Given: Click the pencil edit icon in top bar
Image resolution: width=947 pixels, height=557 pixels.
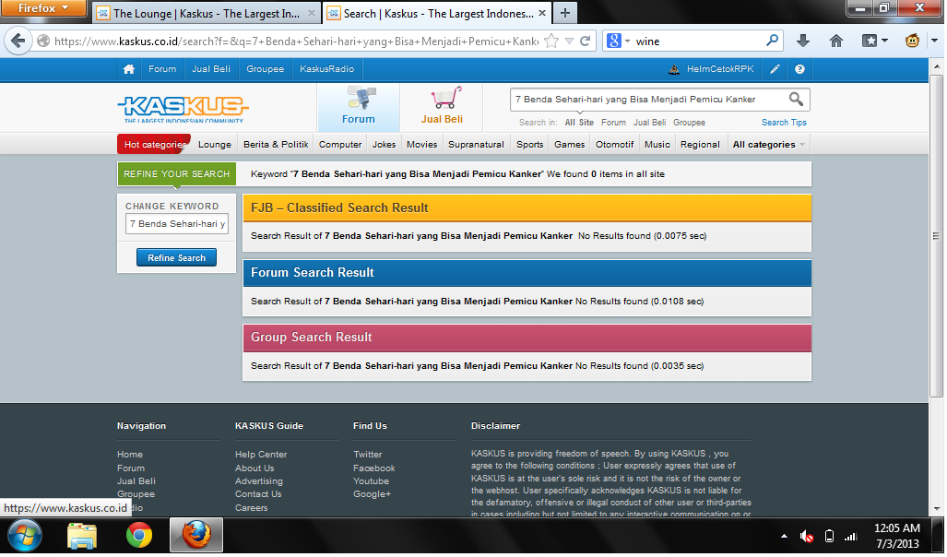Looking at the screenshot, I should (x=775, y=69).
